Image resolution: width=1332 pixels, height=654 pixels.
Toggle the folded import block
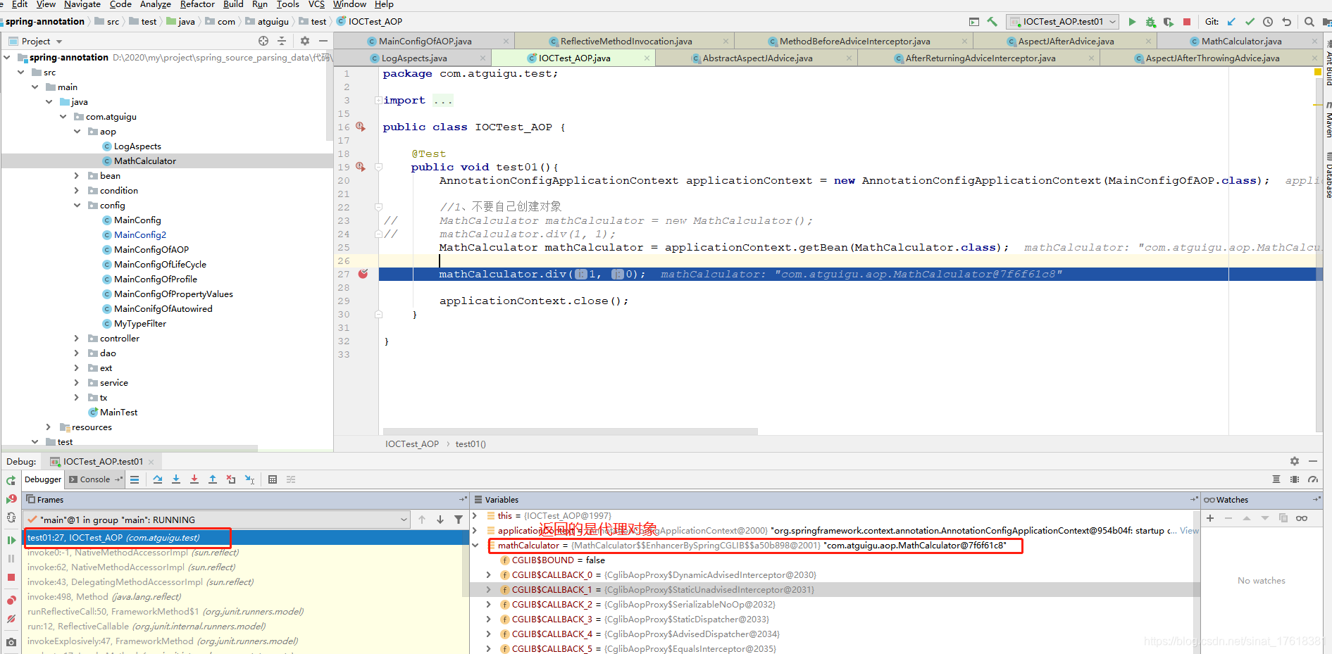[x=378, y=101]
